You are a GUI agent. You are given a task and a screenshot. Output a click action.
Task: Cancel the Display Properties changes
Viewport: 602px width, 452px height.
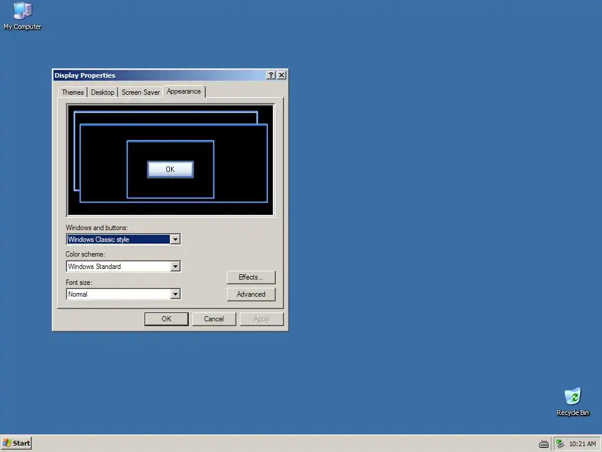(x=214, y=319)
